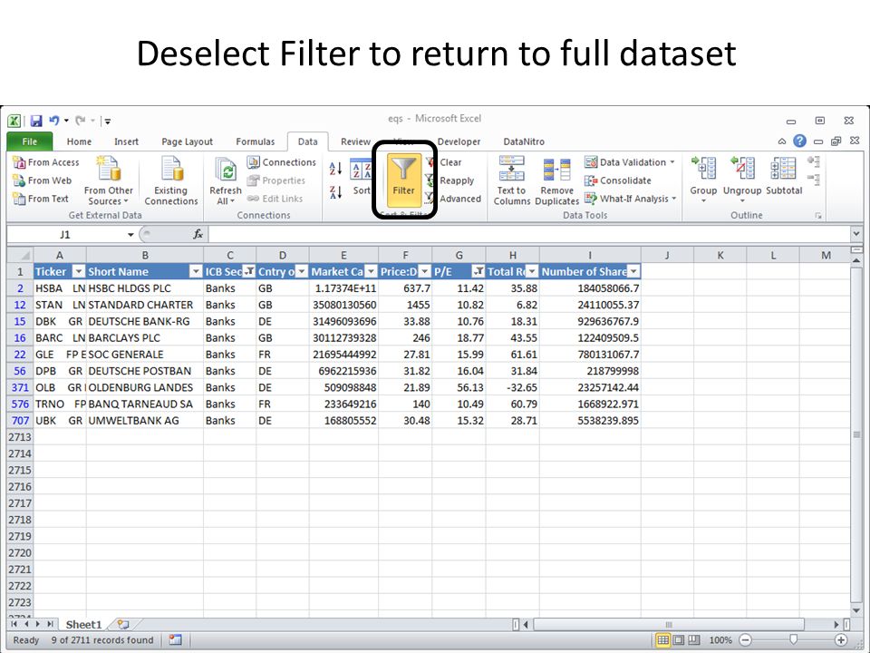This screenshot has height=653, width=870.
Task: Click Text to Columns
Action: click(511, 180)
